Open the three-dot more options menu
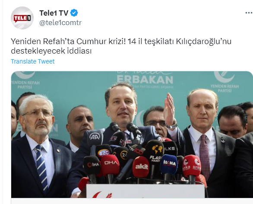253x204 pixels. tap(249, 13)
